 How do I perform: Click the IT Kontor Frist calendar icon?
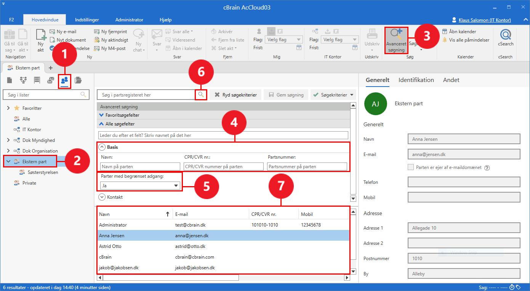click(355, 48)
